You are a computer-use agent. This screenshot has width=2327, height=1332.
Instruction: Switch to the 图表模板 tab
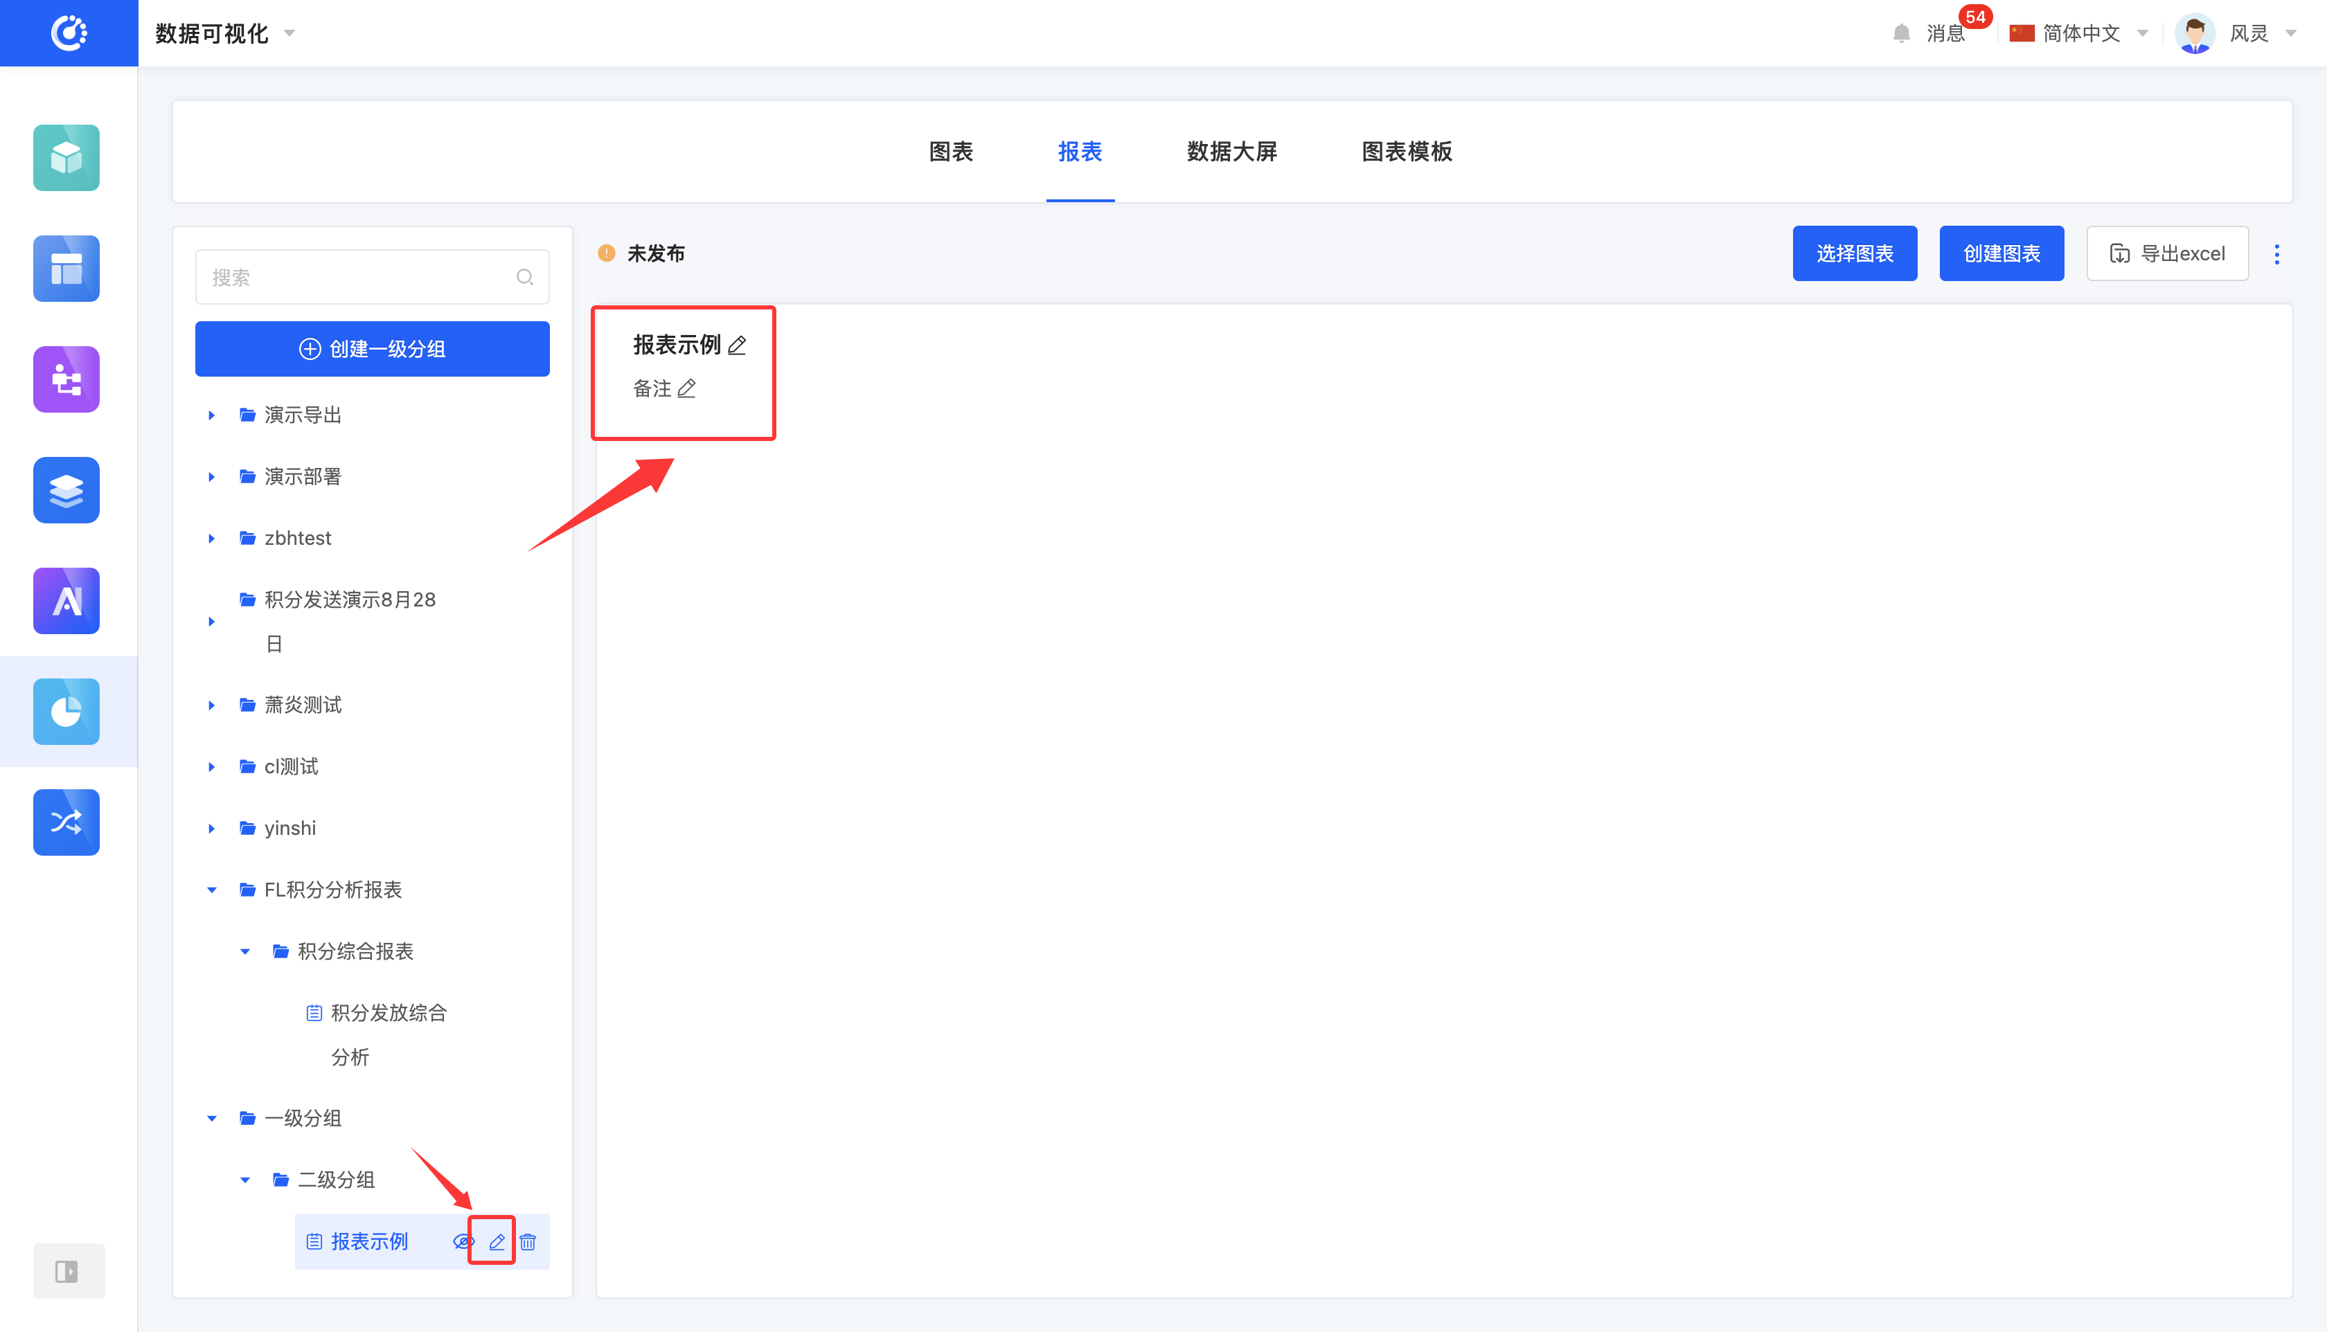click(1407, 151)
